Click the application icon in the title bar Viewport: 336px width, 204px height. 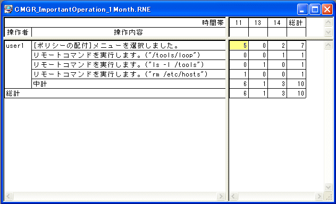point(8,9)
